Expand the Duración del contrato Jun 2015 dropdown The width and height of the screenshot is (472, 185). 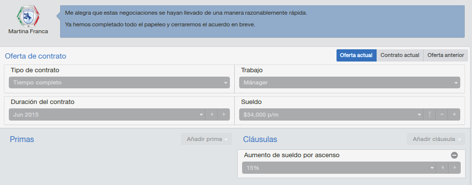[107, 114]
